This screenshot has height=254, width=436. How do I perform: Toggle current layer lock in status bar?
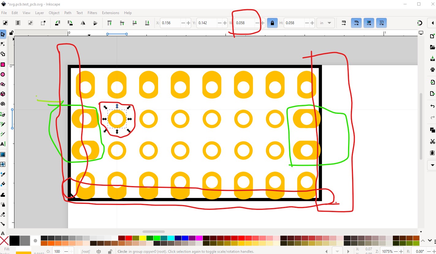pos(110,251)
